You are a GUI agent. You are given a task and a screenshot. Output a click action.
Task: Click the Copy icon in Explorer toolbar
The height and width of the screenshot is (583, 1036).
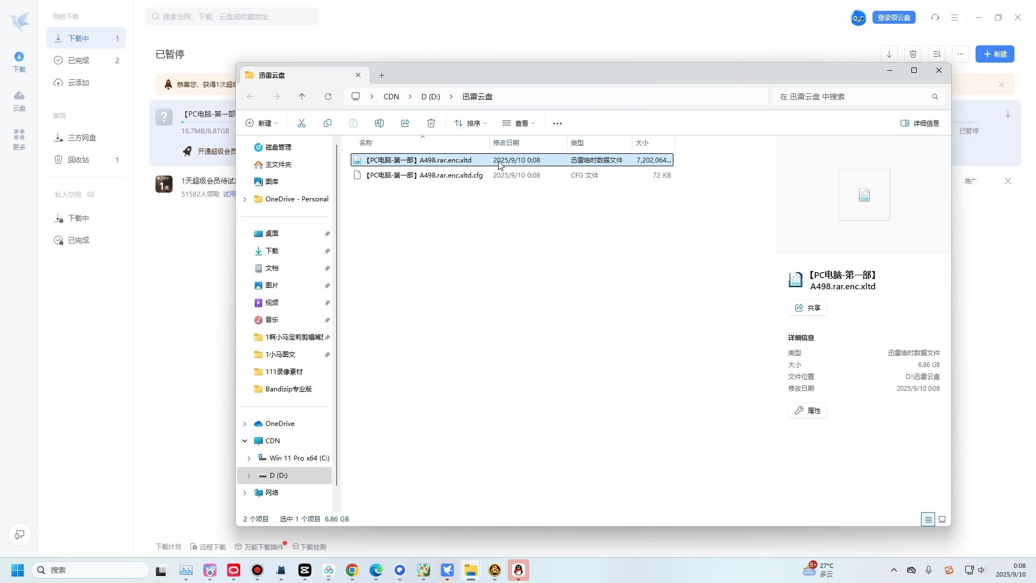click(328, 123)
